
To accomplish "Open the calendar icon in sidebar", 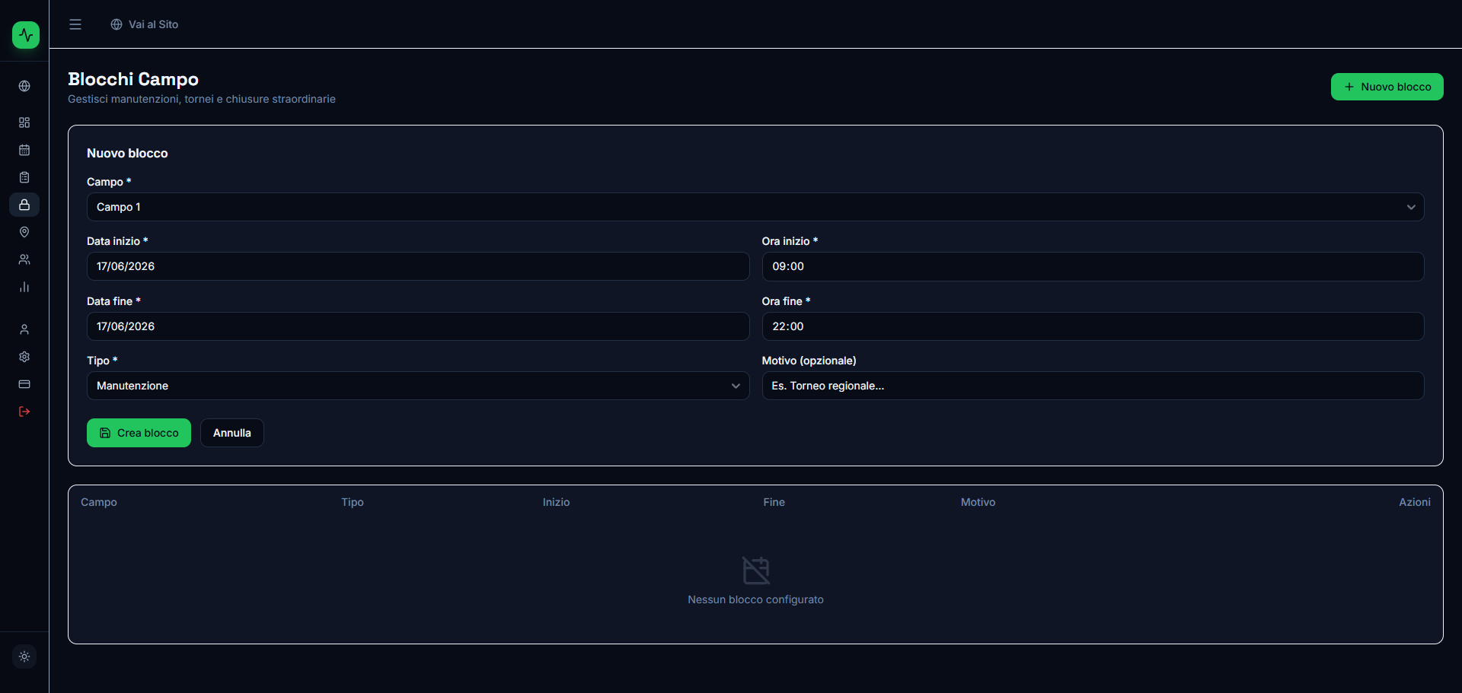I will pyautogui.click(x=24, y=150).
